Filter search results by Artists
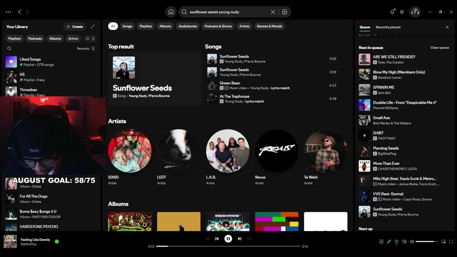 click(244, 26)
